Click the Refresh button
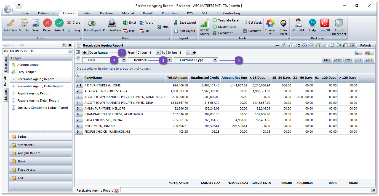Image resolution: width=379 pixels, height=196 pixels. pyautogui.click(x=366, y=45)
